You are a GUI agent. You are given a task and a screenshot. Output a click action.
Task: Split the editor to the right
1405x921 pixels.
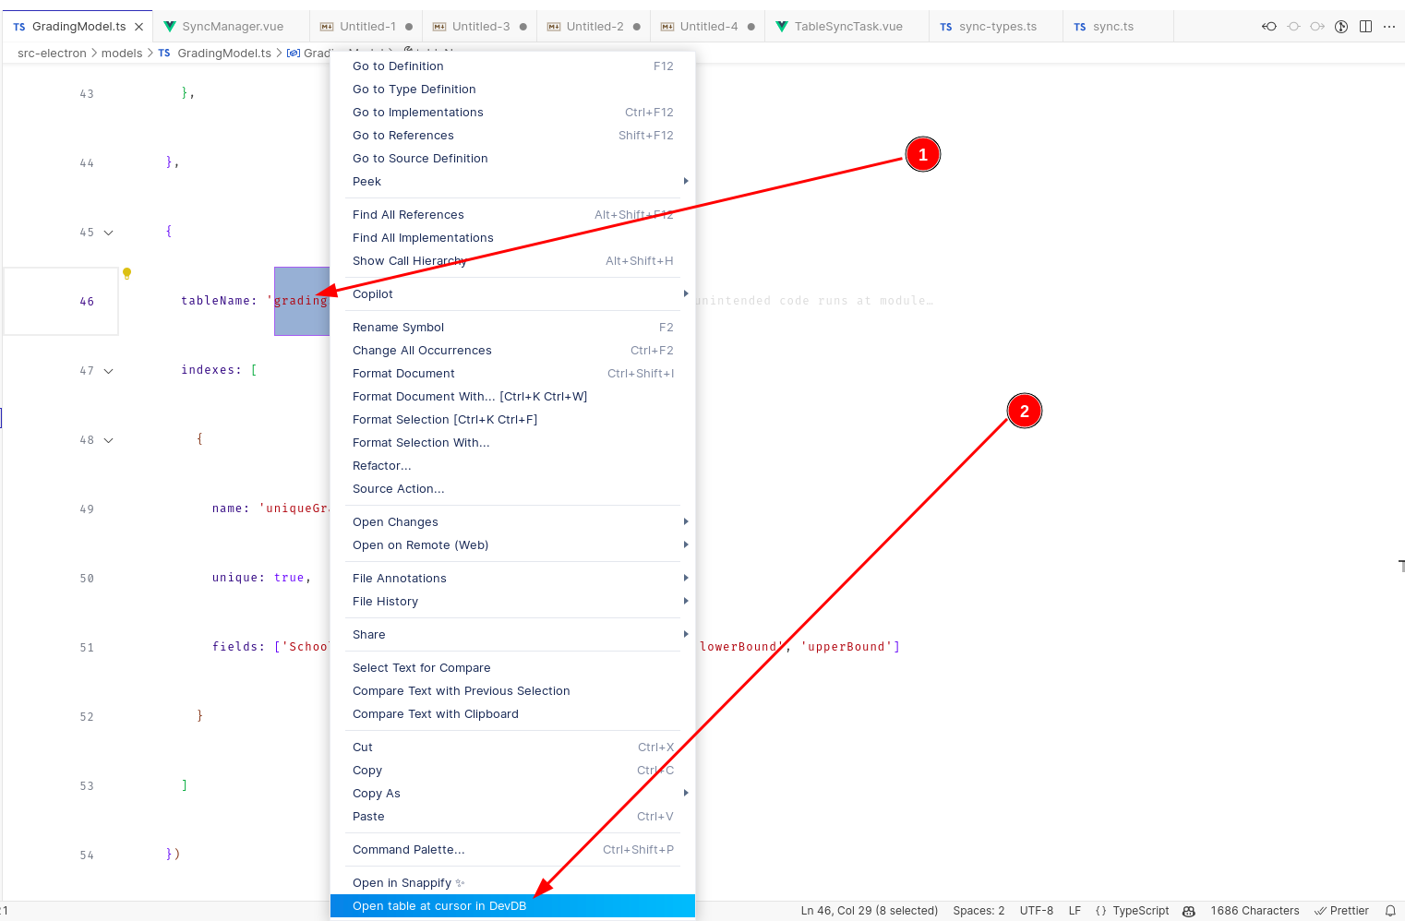coord(1365,27)
